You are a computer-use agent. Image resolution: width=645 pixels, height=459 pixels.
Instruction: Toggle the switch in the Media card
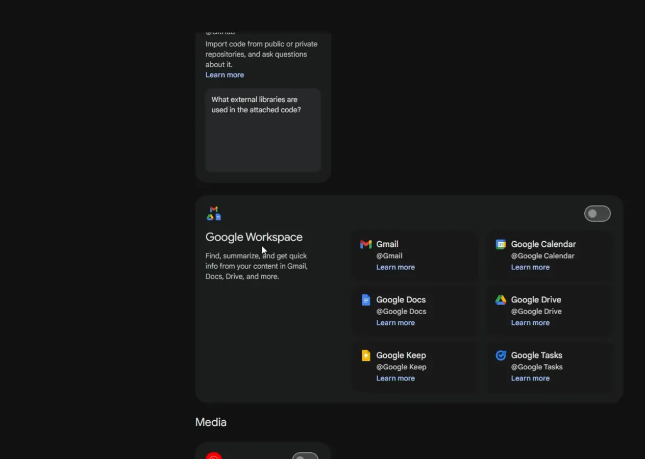tap(305, 456)
